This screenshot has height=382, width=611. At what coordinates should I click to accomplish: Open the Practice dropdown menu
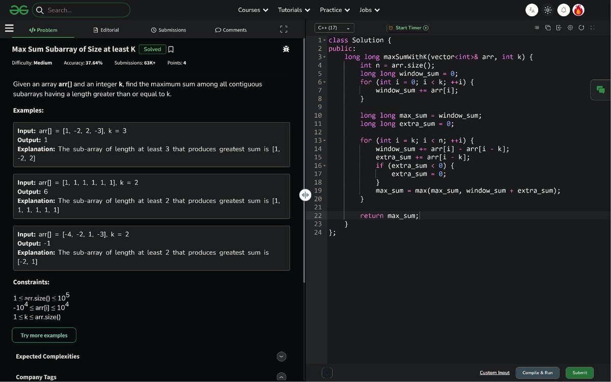pyautogui.click(x=335, y=10)
